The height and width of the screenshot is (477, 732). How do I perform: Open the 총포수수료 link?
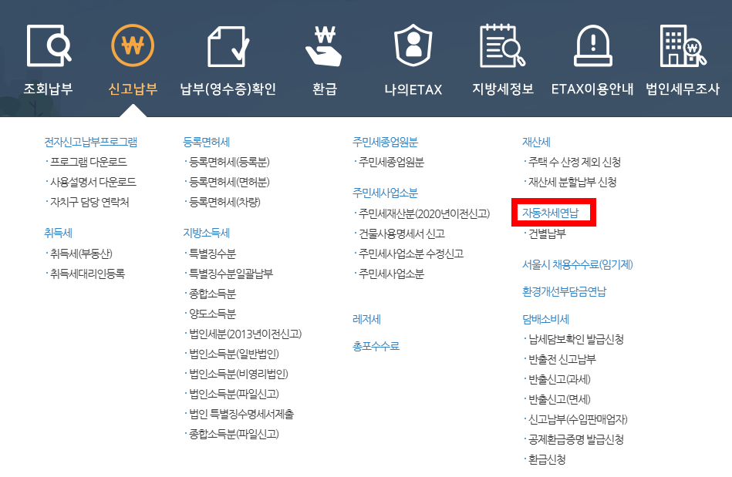click(x=376, y=345)
